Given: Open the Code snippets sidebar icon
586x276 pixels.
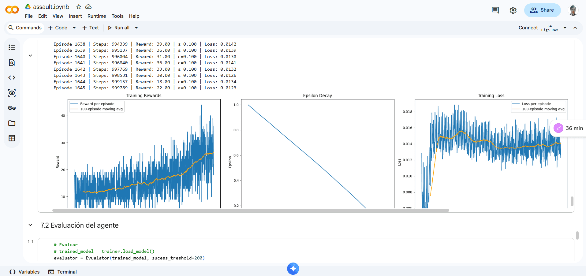Looking at the screenshot, I should (12, 78).
